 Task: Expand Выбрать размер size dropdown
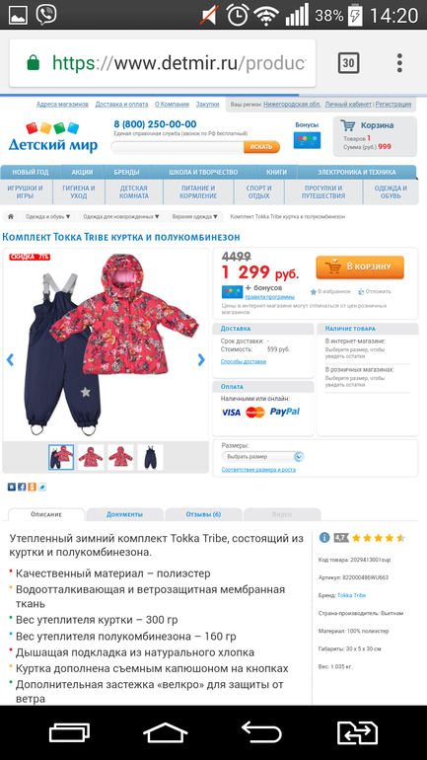tap(263, 457)
